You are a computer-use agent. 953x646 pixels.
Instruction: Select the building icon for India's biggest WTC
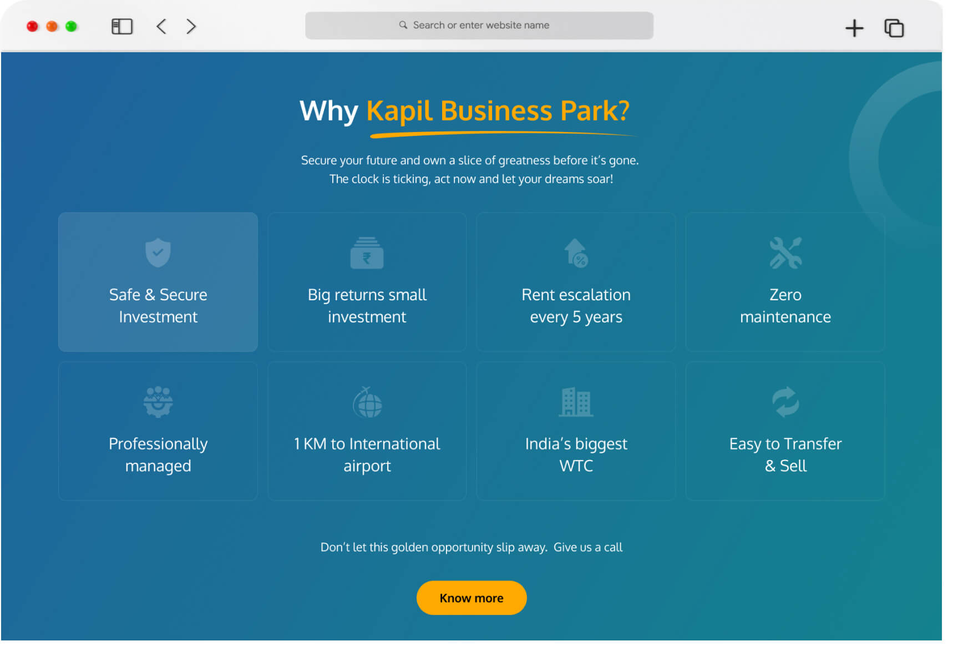(x=576, y=402)
